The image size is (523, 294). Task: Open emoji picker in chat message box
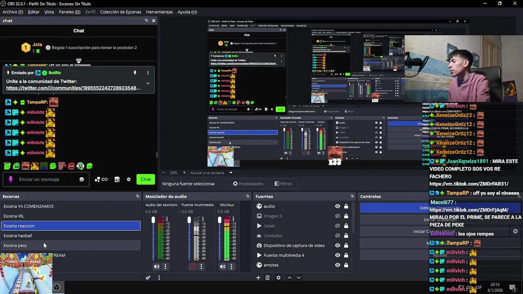[x=82, y=179]
